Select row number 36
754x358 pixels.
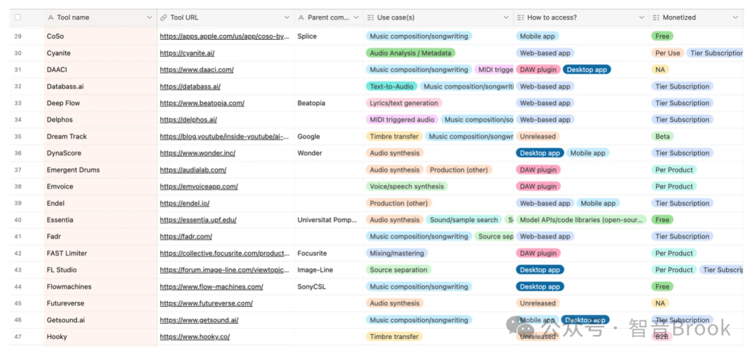[17, 154]
